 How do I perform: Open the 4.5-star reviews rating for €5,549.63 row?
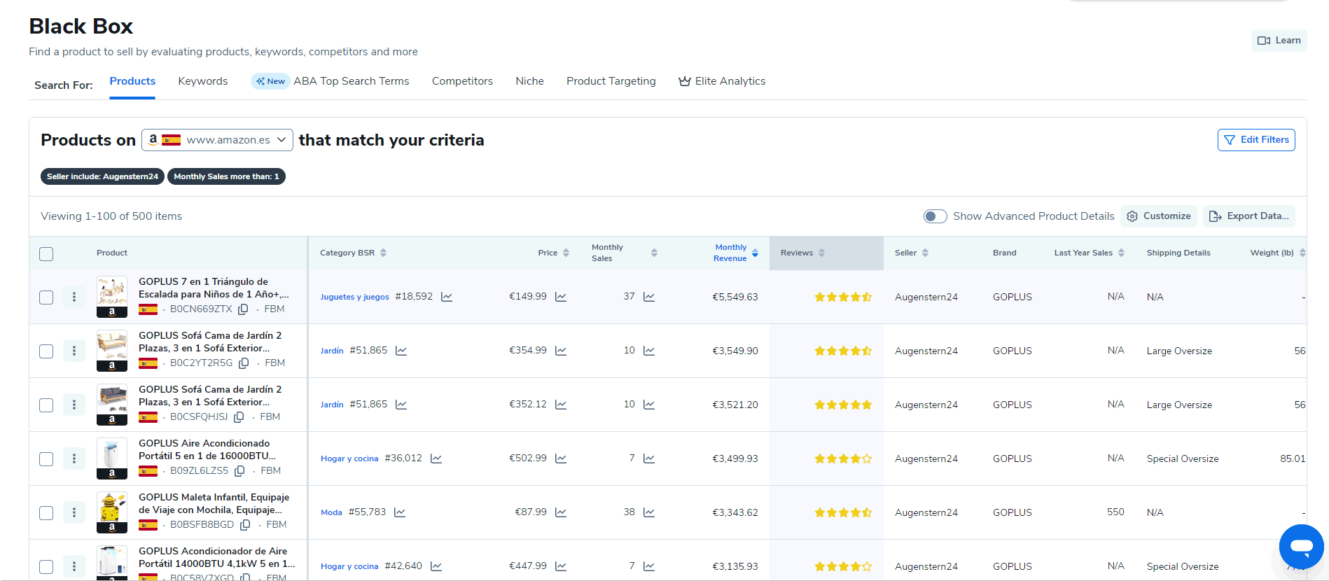click(x=843, y=297)
